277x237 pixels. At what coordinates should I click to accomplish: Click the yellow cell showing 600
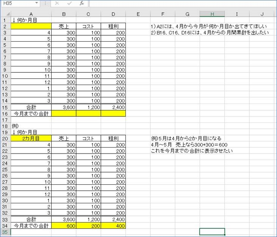click(64, 226)
